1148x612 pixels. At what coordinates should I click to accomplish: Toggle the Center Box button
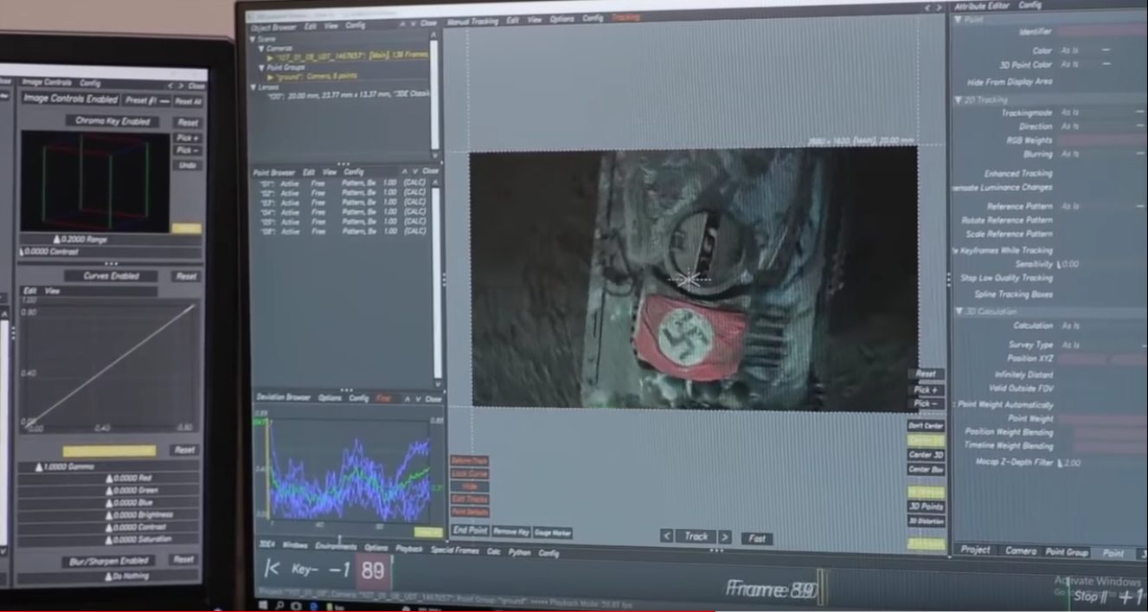pyautogui.click(x=926, y=469)
